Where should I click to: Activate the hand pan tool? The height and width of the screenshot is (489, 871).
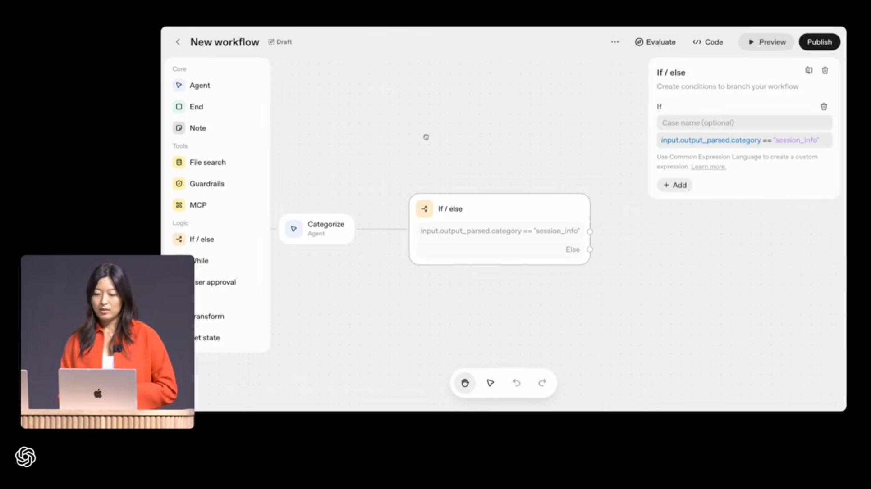(465, 383)
